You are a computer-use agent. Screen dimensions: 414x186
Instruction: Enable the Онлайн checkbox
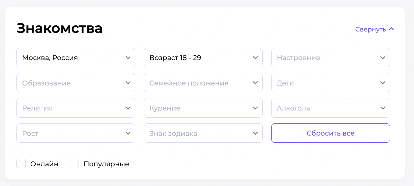pos(21,164)
